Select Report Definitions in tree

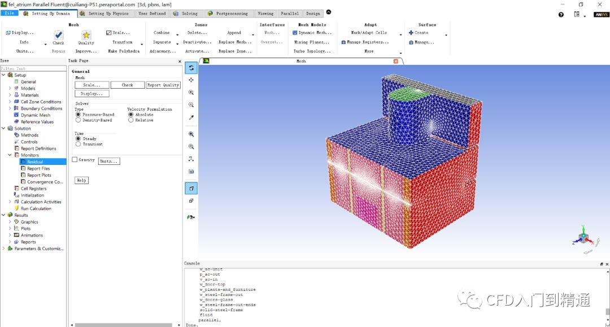pyautogui.click(x=38, y=149)
